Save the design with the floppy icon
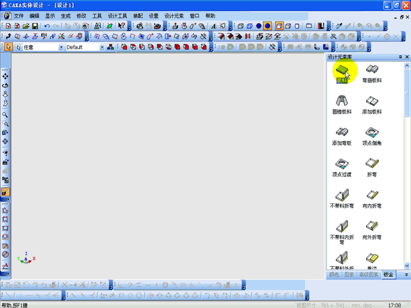 point(35,26)
